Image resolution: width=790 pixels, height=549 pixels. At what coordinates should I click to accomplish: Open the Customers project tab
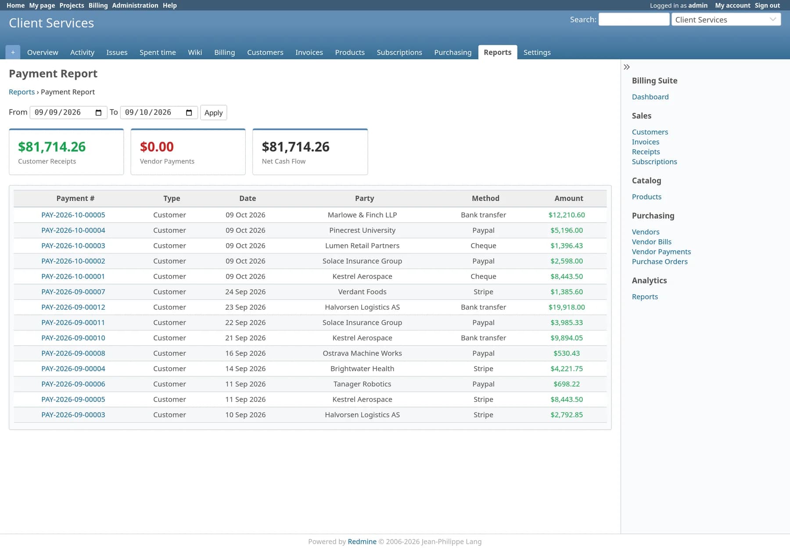pyautogui.click(x=265, y=52)
